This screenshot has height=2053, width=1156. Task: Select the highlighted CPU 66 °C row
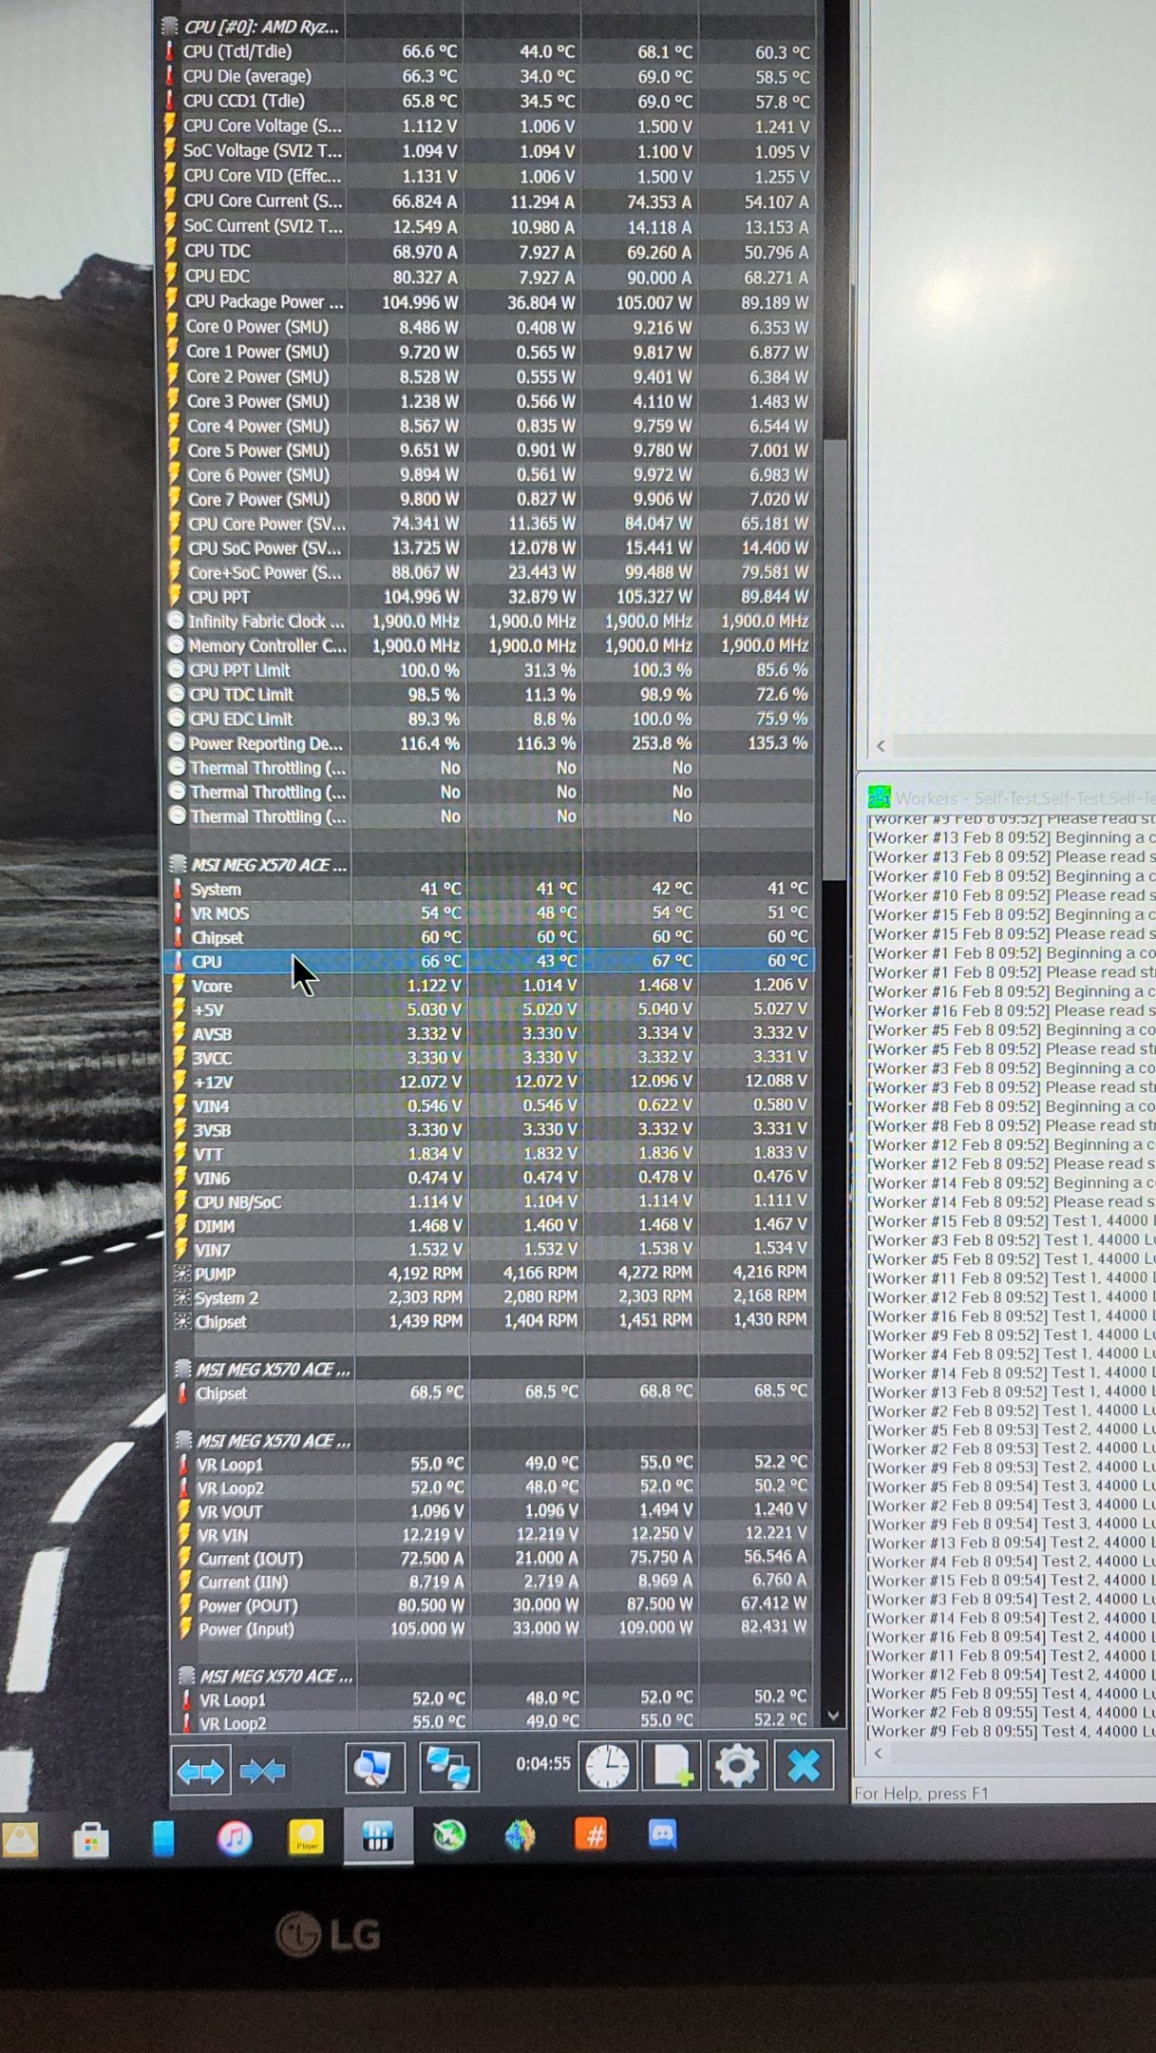[x=489, y=961]
